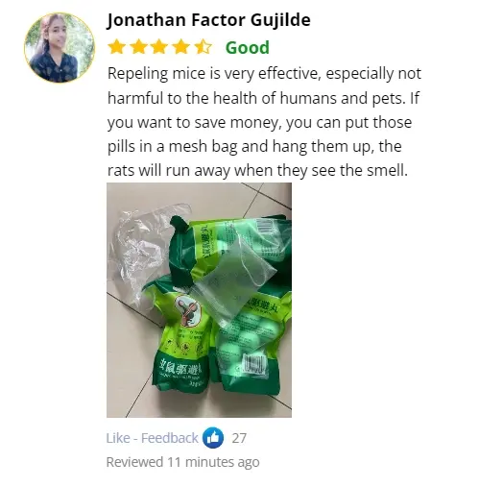Select the second gold star

[x=138, y=47]
